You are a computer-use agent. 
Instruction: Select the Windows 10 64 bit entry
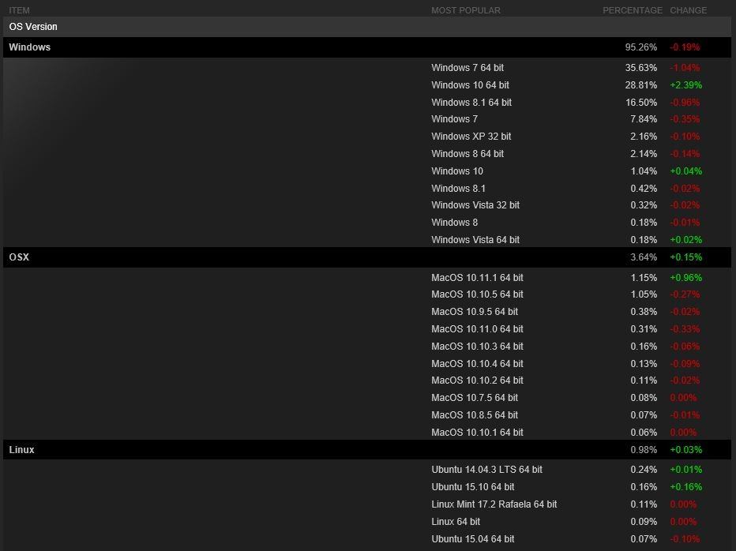point(470,85)
